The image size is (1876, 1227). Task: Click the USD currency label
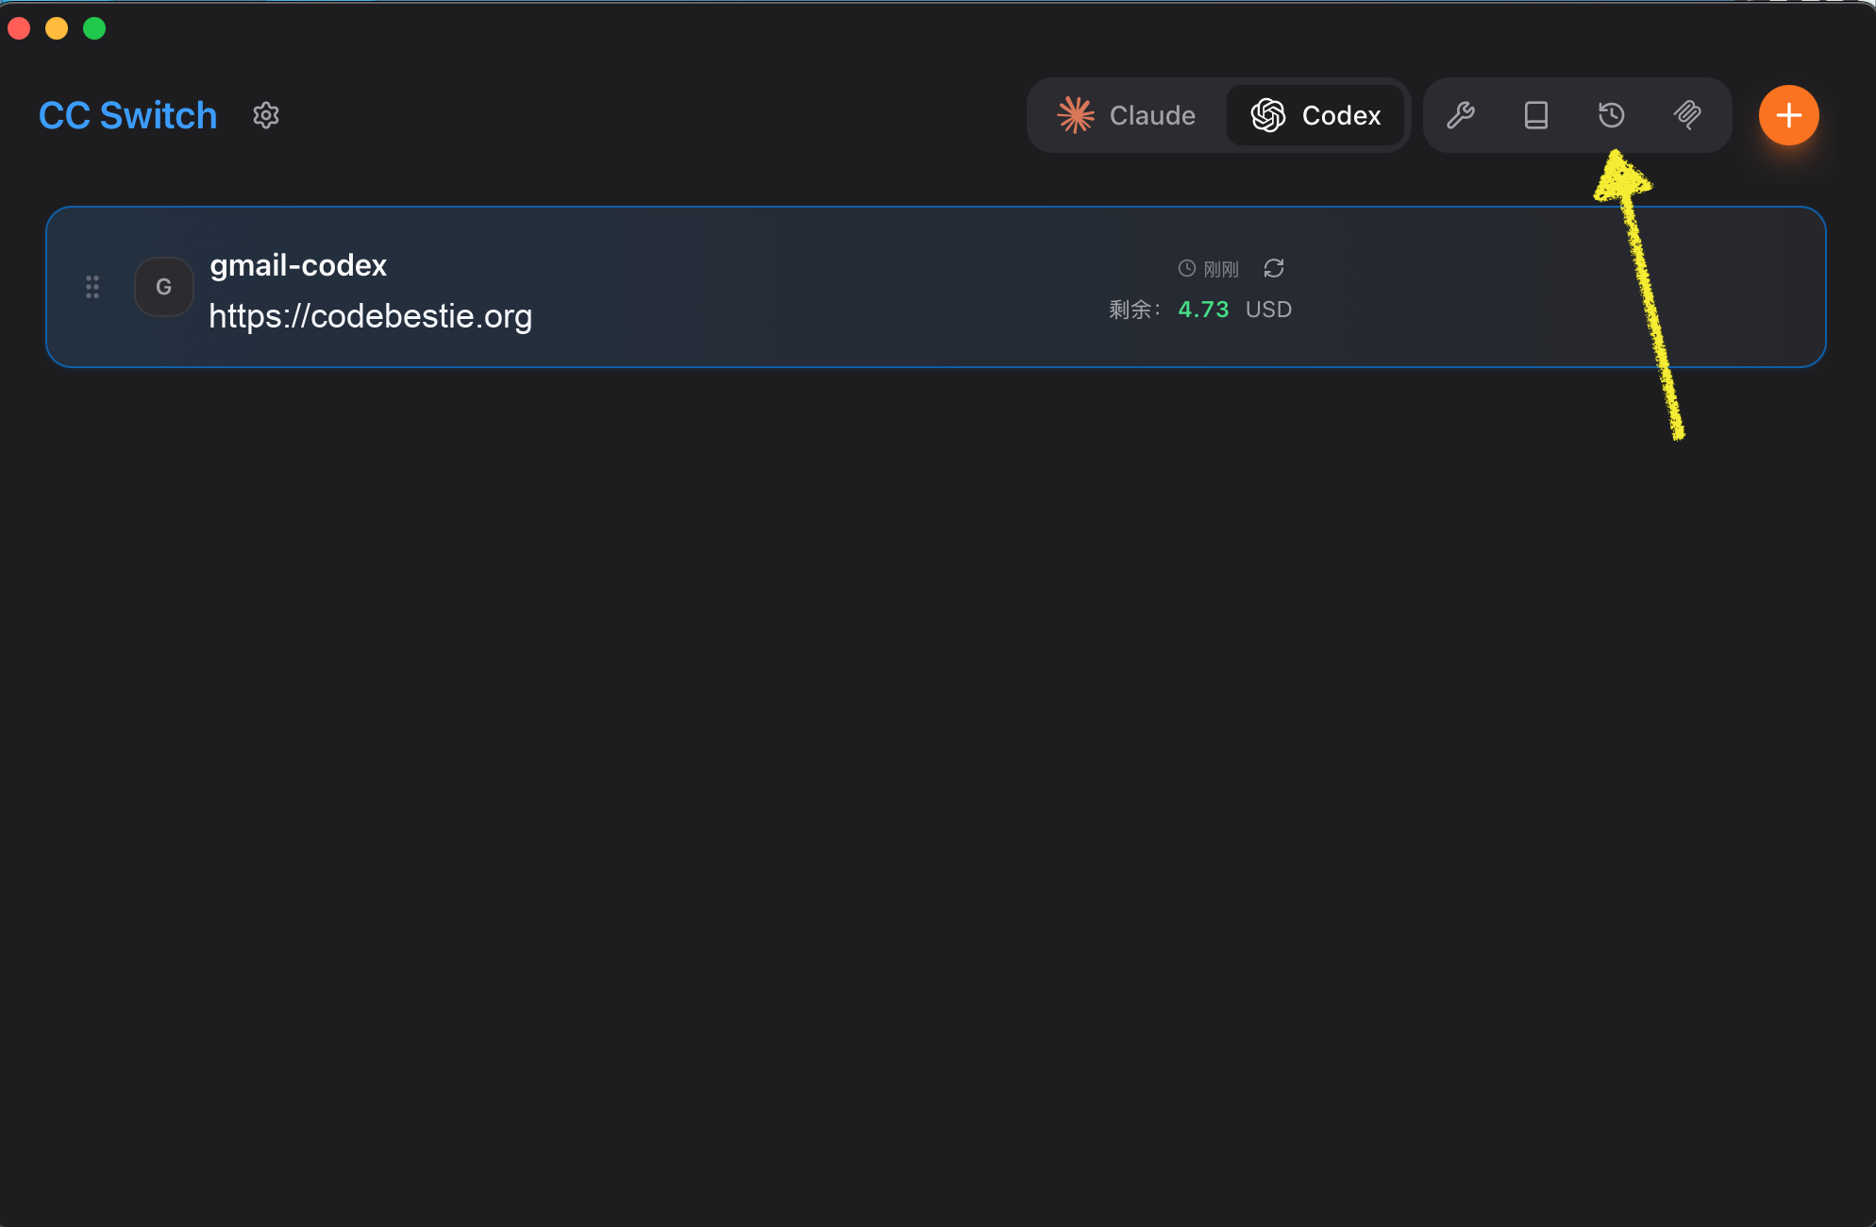coord(1268,310)
